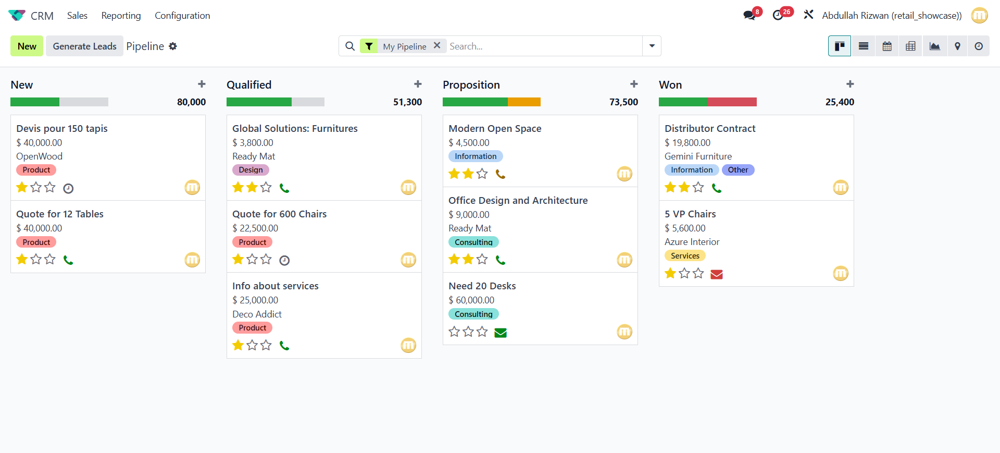Open the Reporting menu
Screen dimensions: 1000x453
click(121, 16)
